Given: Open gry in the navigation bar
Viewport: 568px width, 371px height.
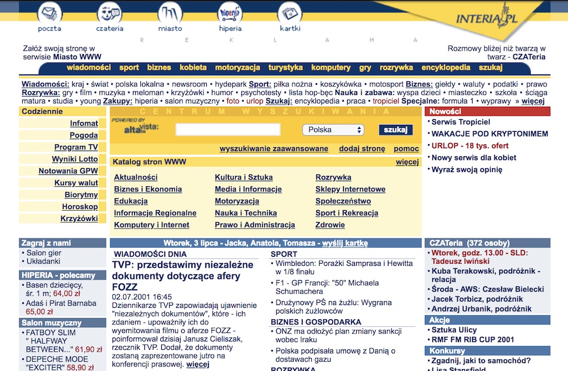Looking at the screenshot, I should (365, 68).
